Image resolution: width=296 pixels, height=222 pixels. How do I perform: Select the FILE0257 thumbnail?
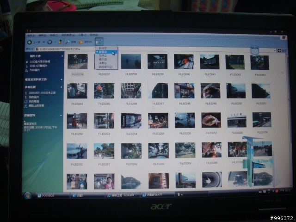coord(211,120)
